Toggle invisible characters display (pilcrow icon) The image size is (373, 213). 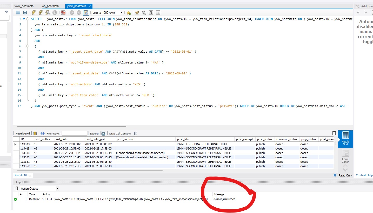(151, 13)
